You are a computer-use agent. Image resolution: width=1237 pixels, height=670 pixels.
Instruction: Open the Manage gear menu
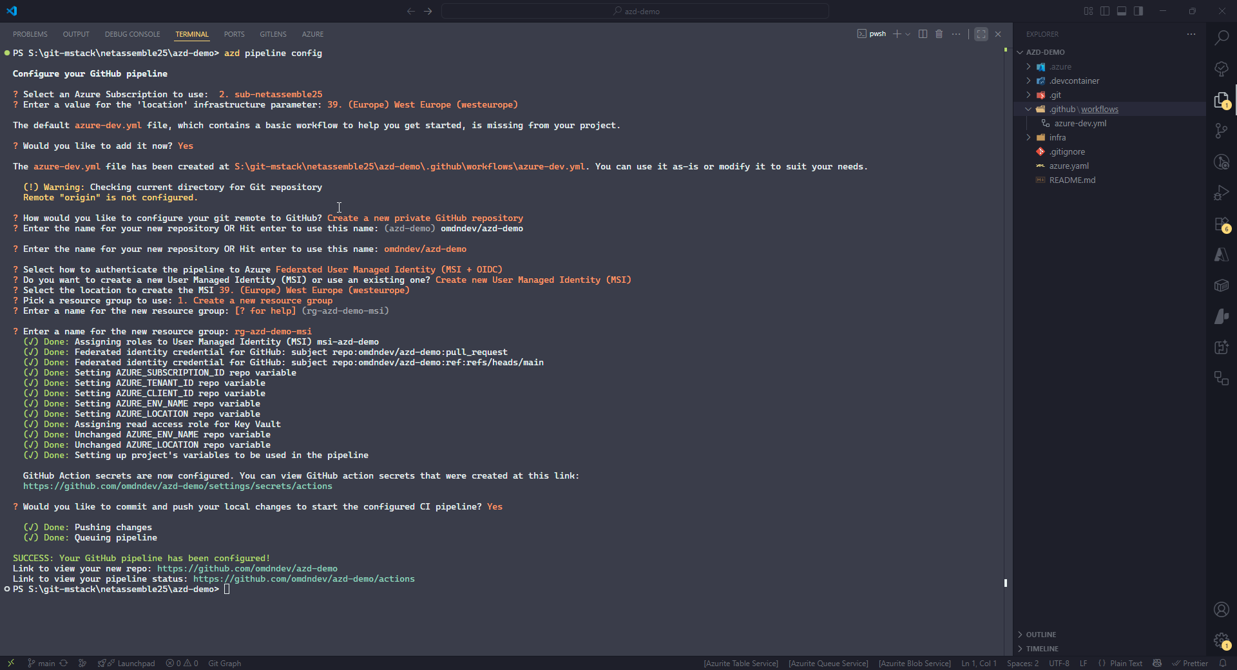[1222, 640]
